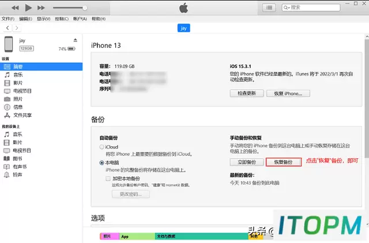Open 文件共享 in sidebar
Image resolution: width=369 pixels, height=243 pixels.
(x=22, y=115)
